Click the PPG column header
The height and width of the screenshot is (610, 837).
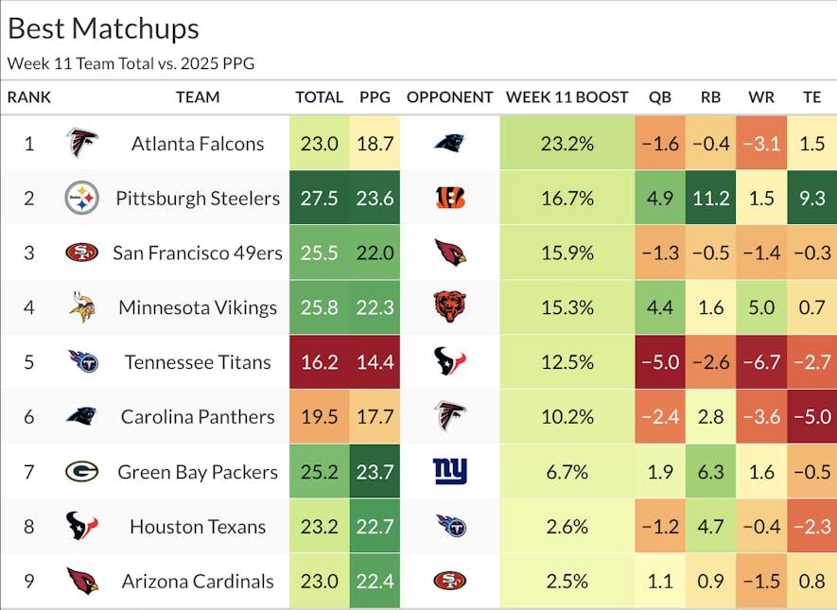375,97
